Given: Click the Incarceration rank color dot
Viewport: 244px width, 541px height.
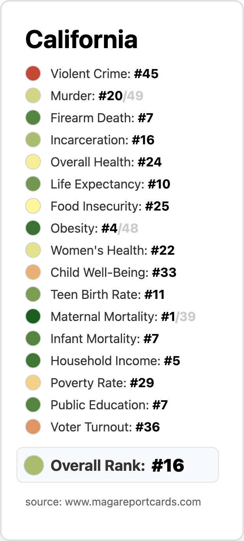Looking at the screenshot, I should [x=33, y=140].
